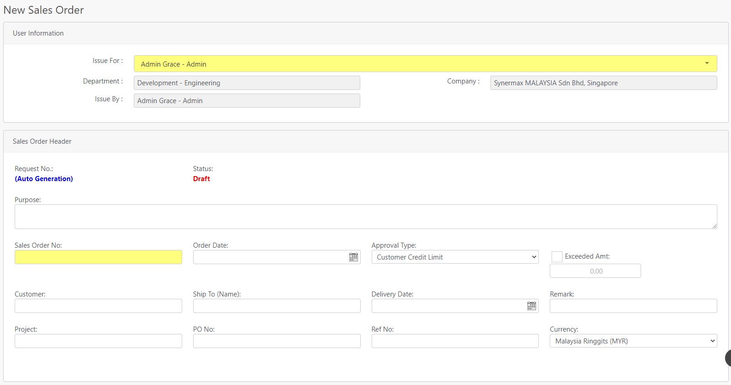Expand the Approval Type dropdown

[455, 257]
